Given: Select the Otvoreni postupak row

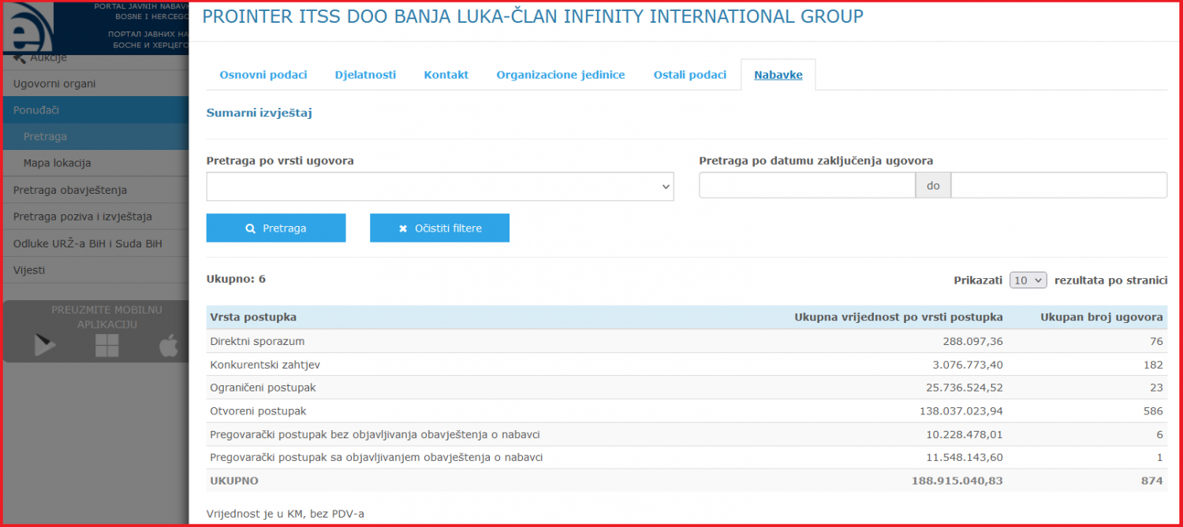Looking at the screenshot, I should click(687, 411).
